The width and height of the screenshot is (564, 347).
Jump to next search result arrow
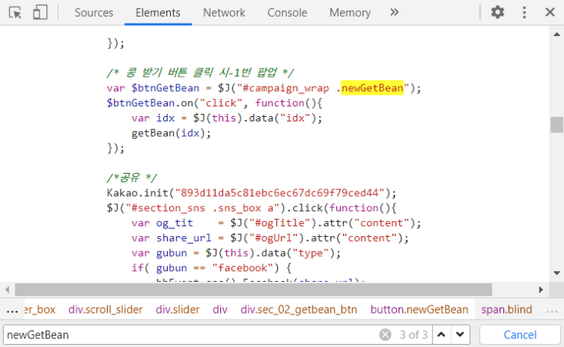460,335
